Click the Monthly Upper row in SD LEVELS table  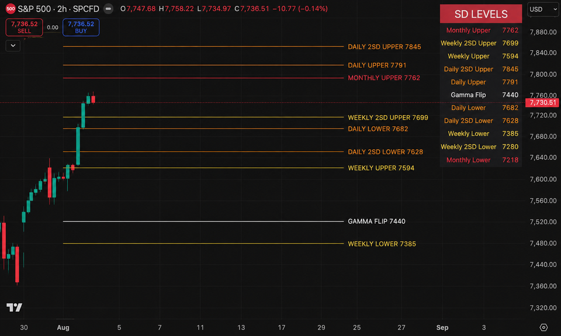tap(481, 30)
